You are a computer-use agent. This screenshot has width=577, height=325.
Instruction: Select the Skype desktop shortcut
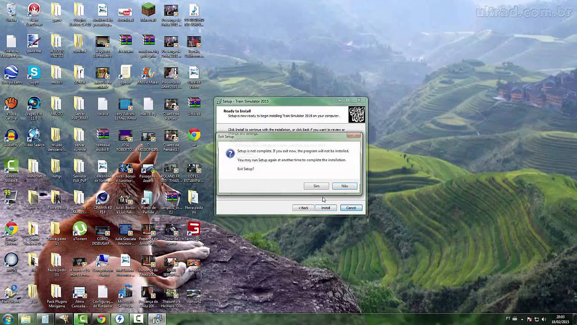click(x=34, y=75)
